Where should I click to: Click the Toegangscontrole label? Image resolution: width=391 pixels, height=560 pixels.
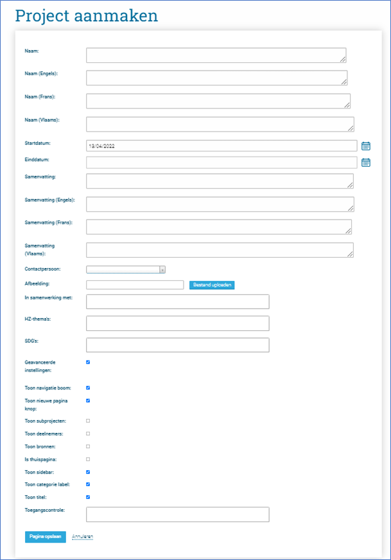(x=45, y=510)
